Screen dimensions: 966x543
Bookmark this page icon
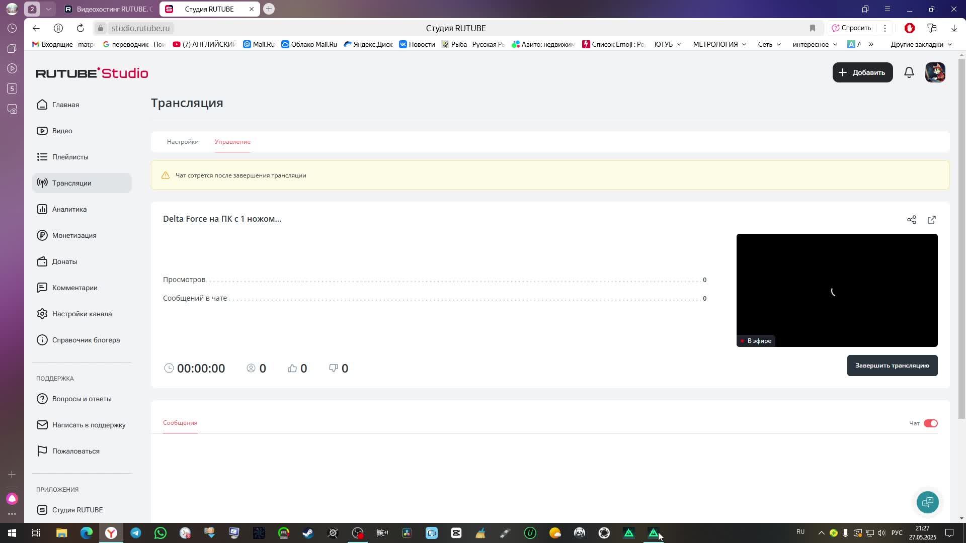(x=812, y=28)
